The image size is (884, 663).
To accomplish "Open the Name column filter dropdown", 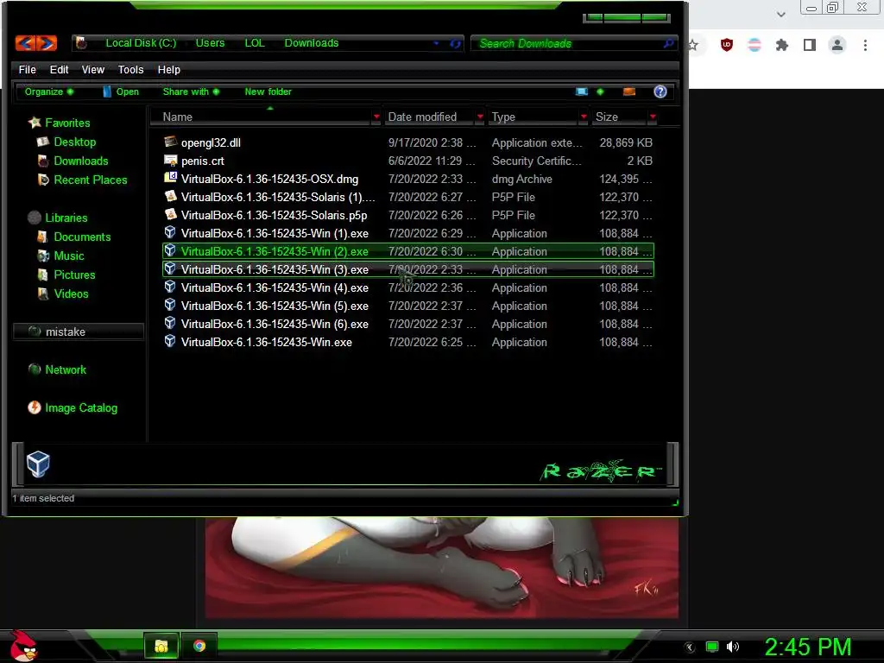I will [376, 117].
